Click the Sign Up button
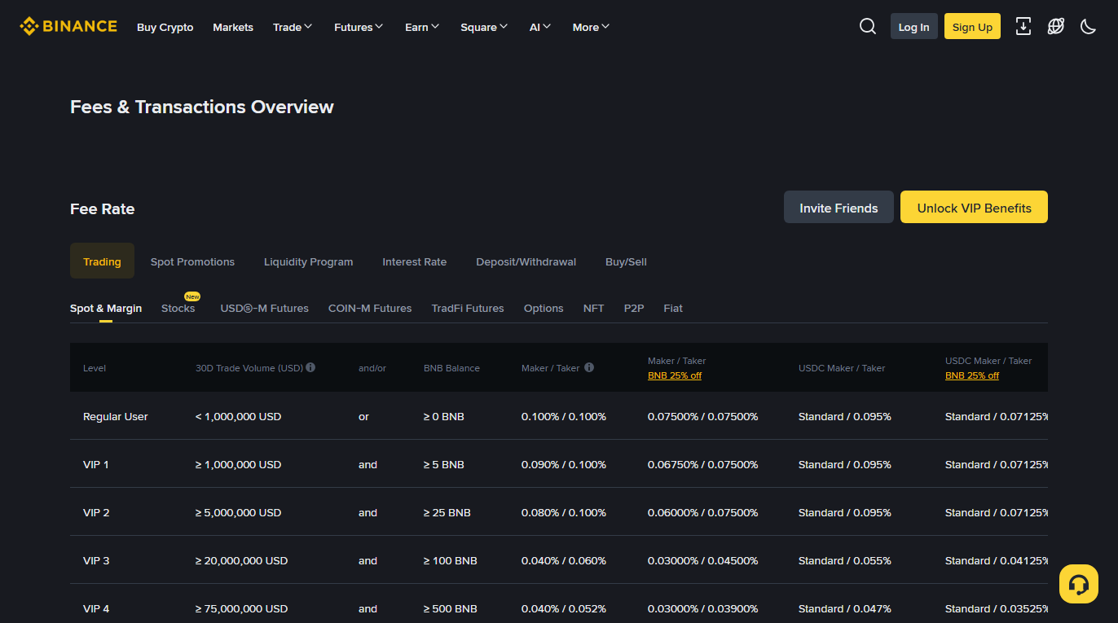The width and height of the screenshot is (1118, 623). [x=972, y=26]
